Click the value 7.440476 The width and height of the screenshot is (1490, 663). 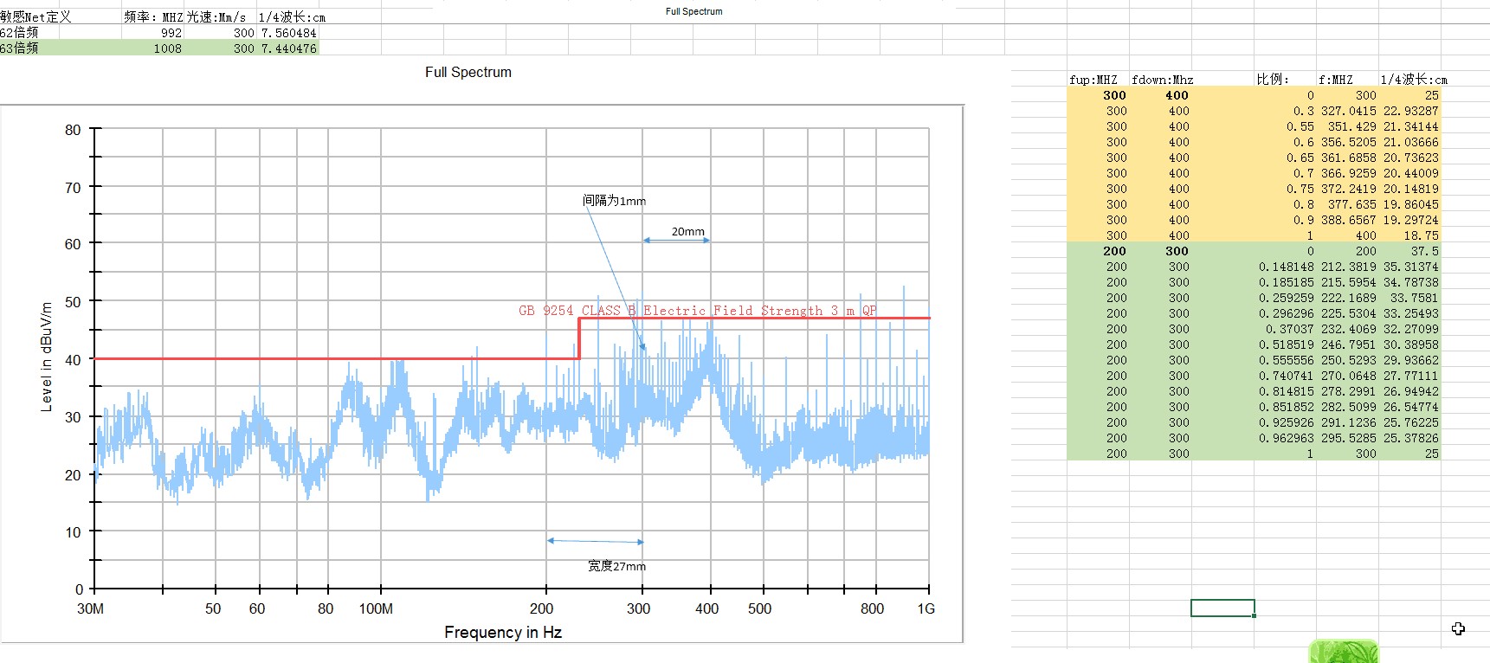(x=289, y=48)
